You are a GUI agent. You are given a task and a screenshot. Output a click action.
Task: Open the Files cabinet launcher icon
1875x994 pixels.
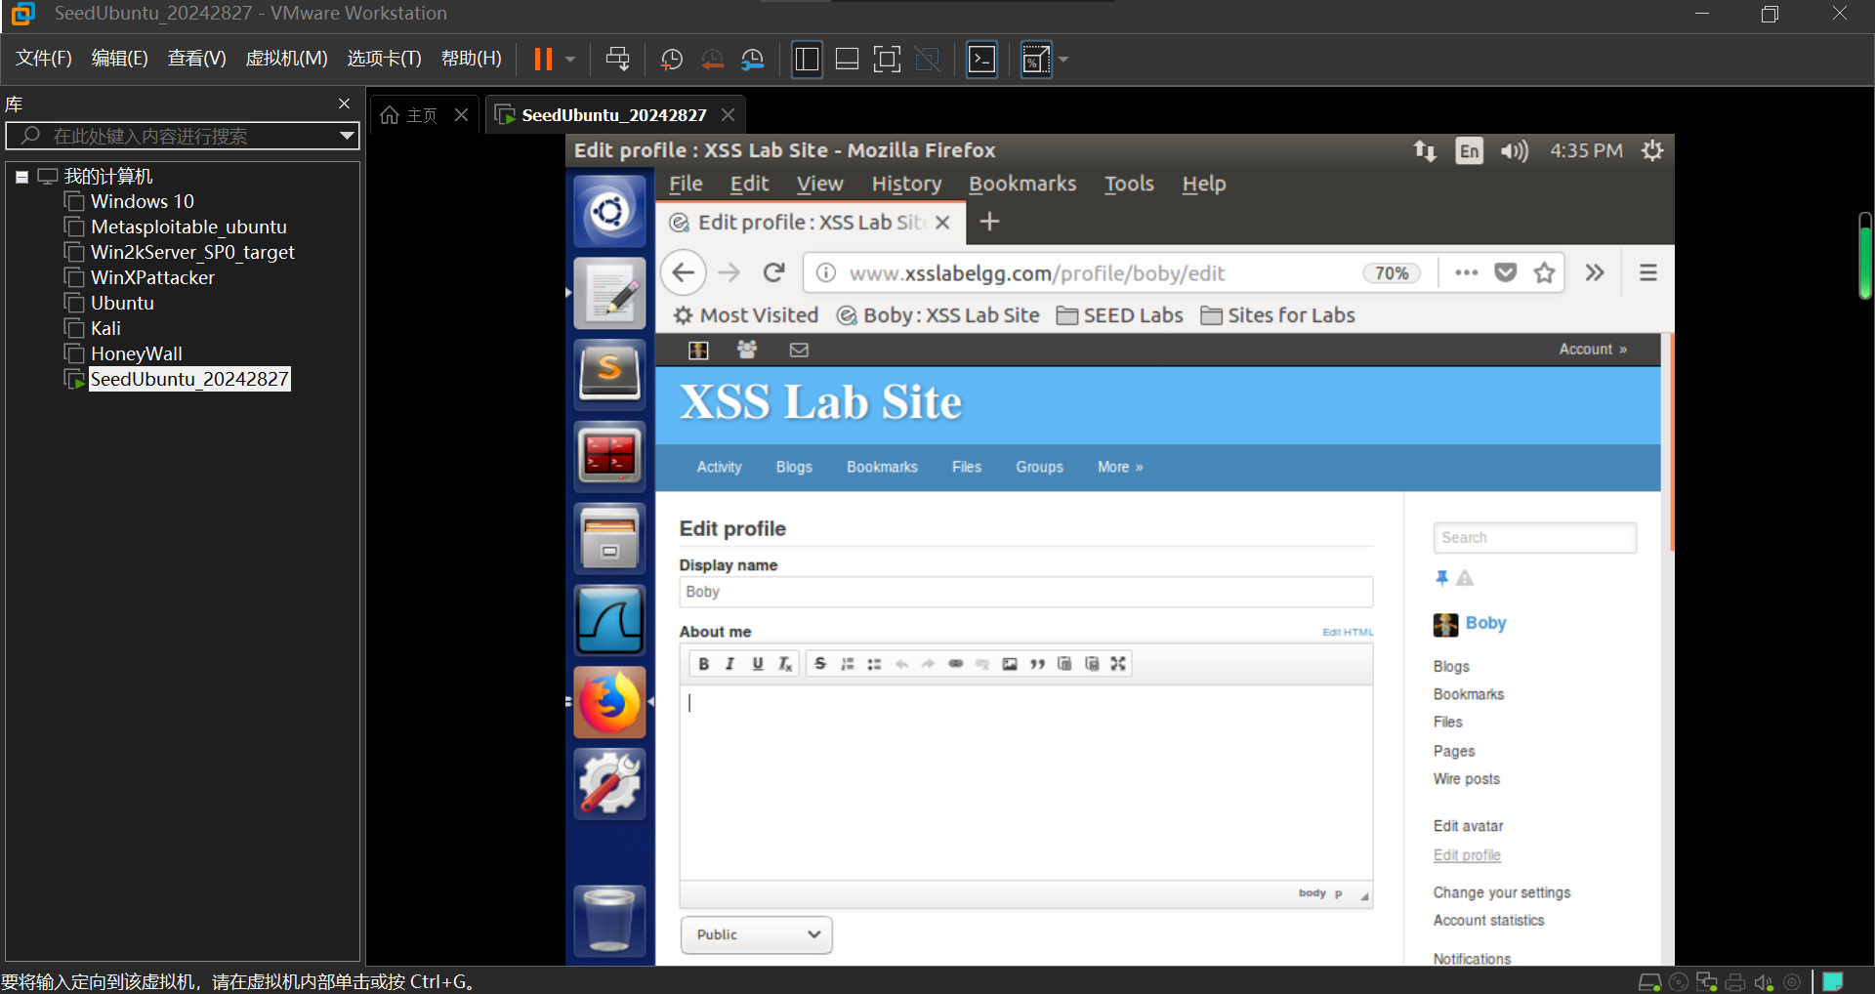tap(609, 538)
